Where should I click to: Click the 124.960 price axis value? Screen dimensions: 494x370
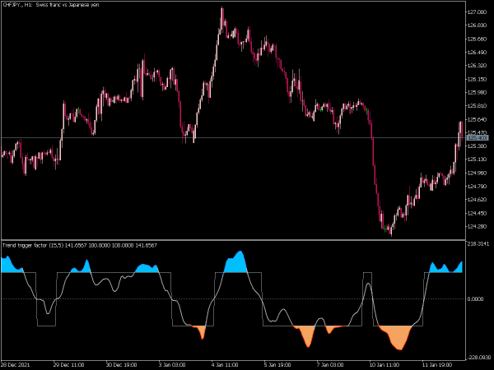[478, 173]
